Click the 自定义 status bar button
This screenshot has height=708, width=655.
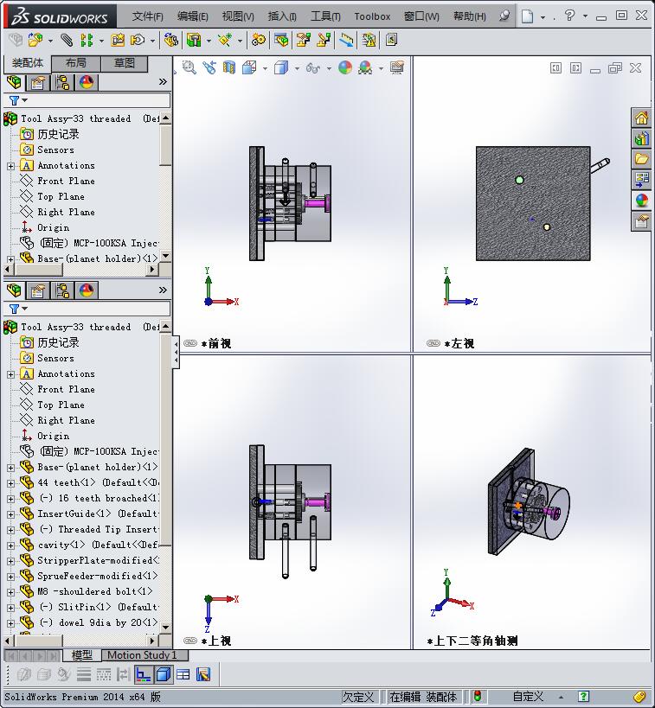tap(528, 696)
